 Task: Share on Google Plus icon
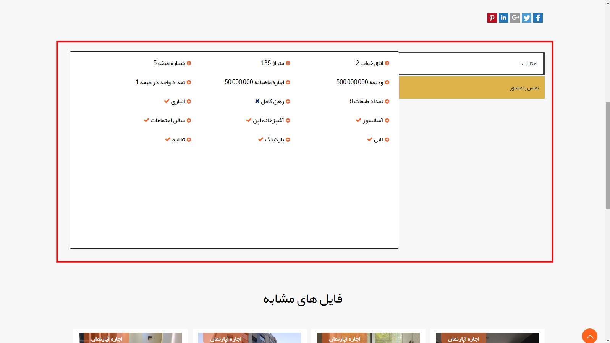coord(515,18)
